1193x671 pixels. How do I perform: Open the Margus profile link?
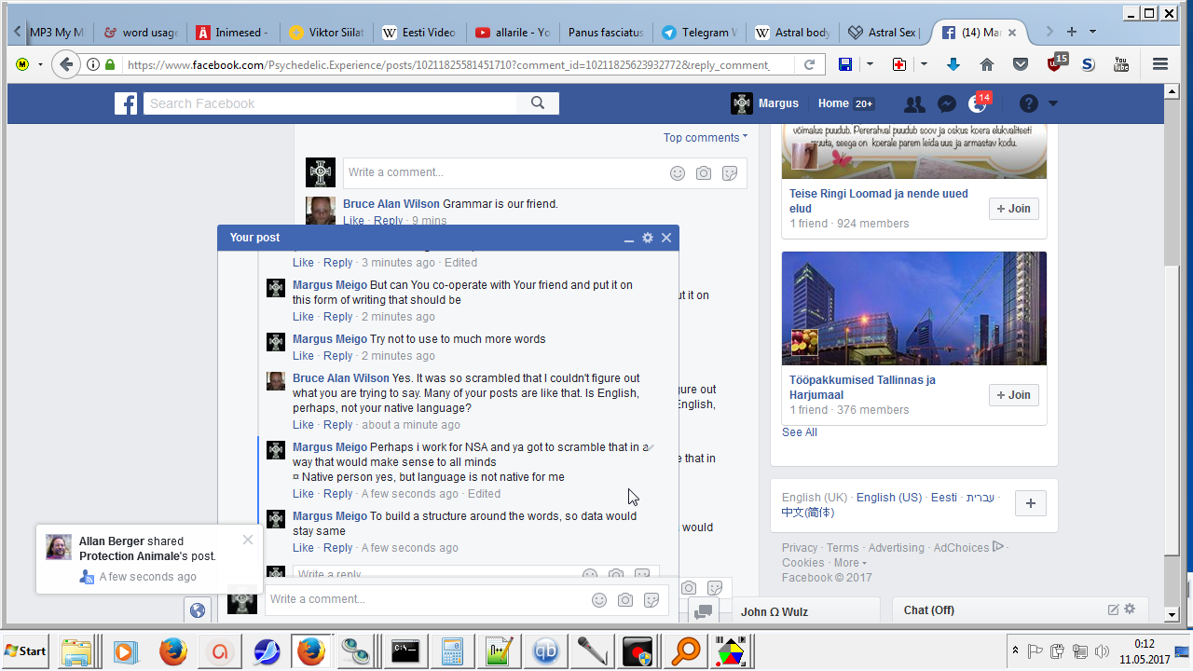pos(765,103)
